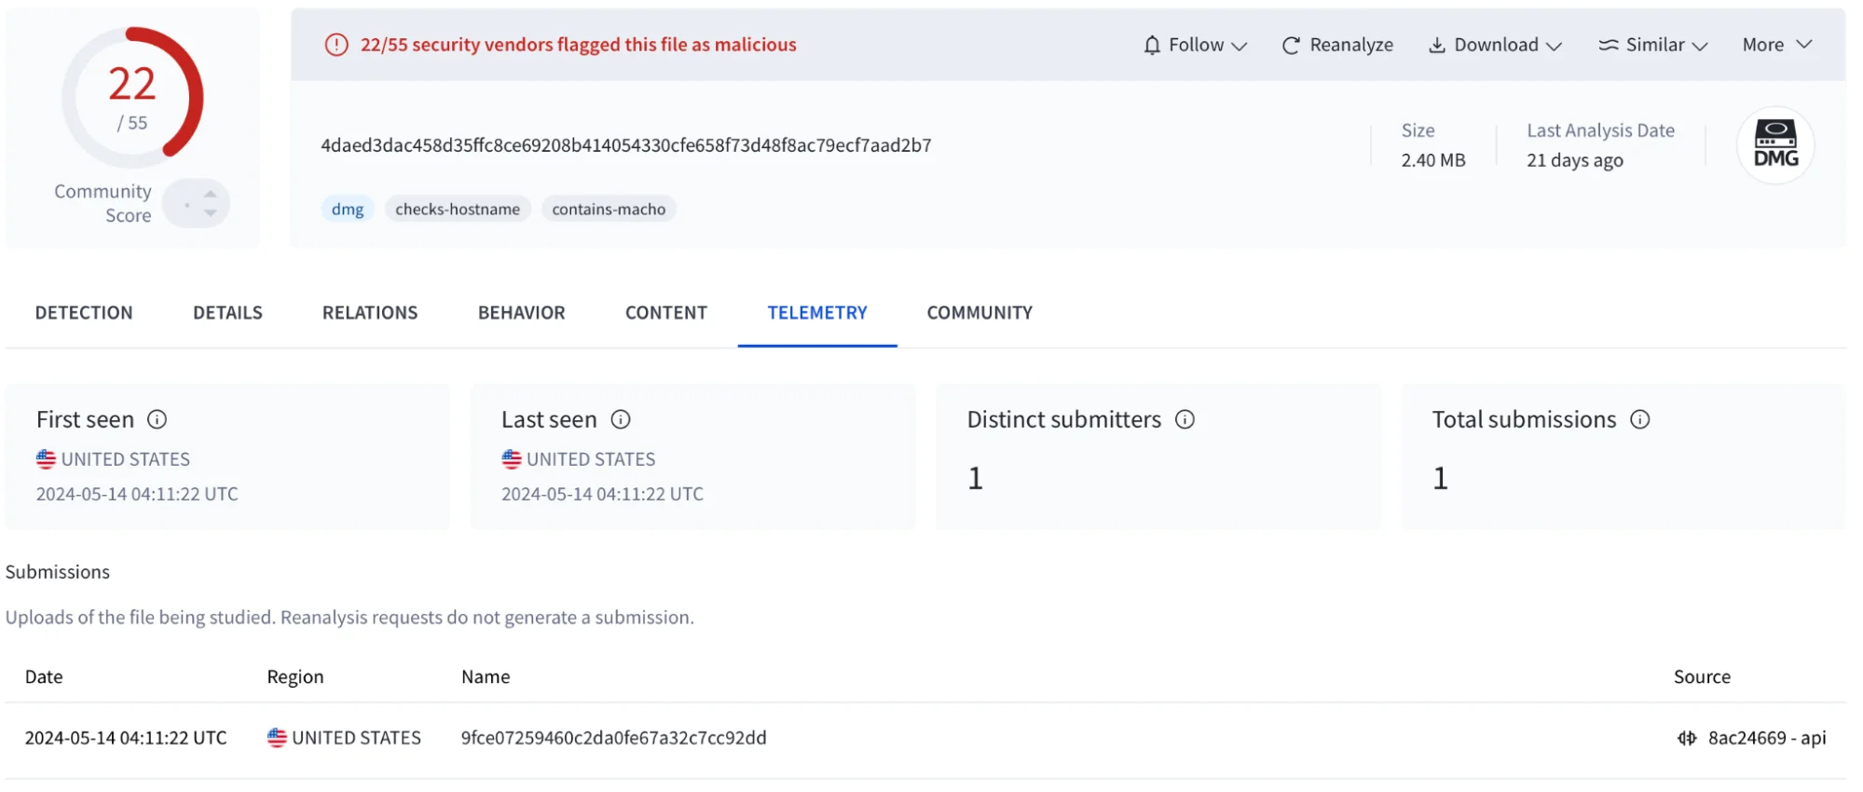Click the Region column header

[x=295, y=676]
